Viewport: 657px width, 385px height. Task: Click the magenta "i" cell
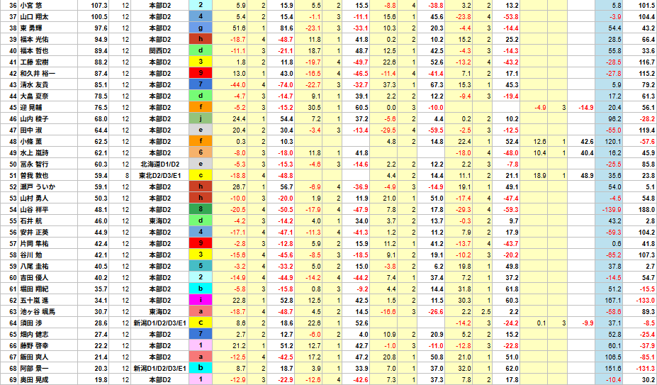click(201, 301)
